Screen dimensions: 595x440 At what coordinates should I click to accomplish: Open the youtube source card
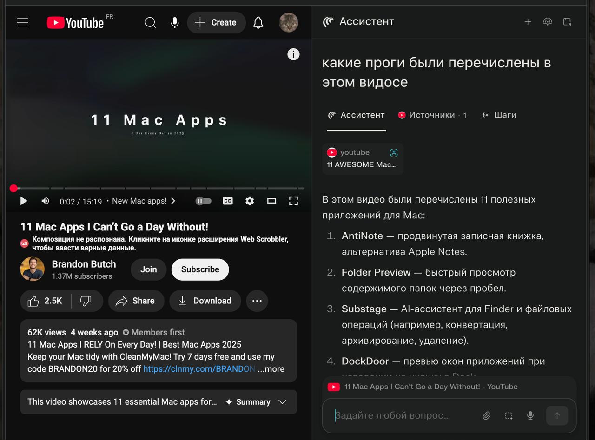363,158
